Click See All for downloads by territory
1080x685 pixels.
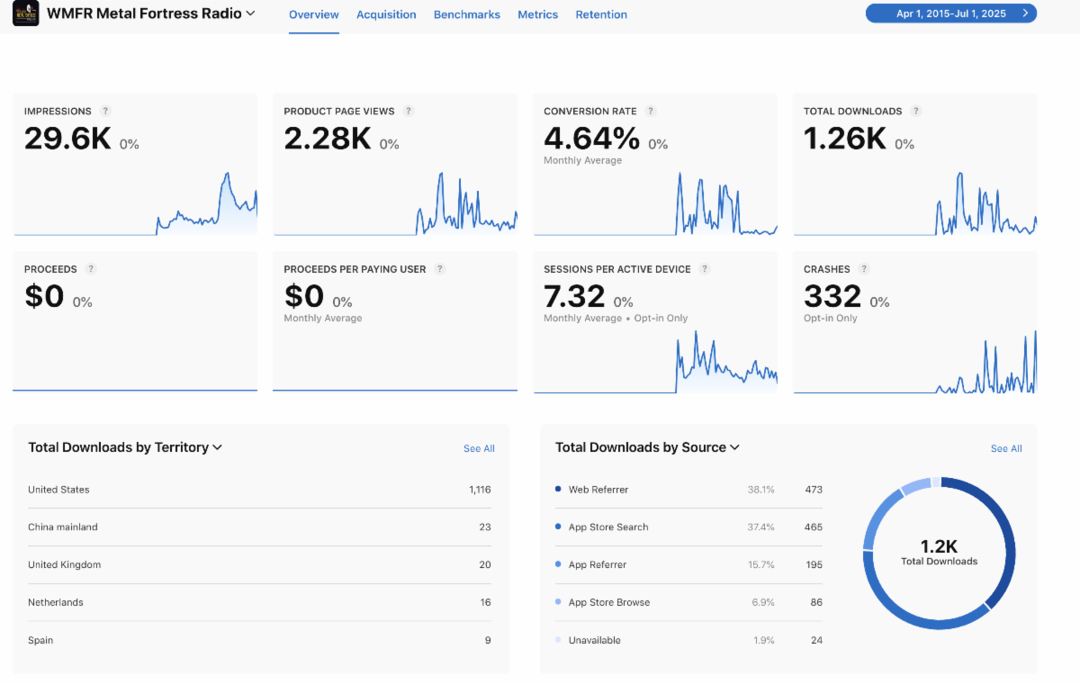(x=479, y=448)
